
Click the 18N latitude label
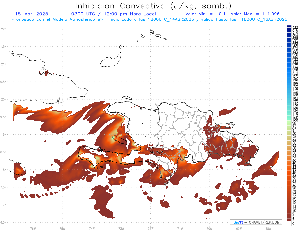pyautogui.click(x=4, y=170)
